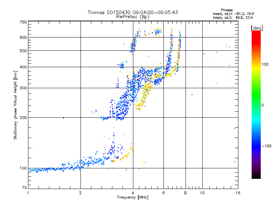Click the 'Phases' statistics header
The image size is (280, 210).
(x=226, y=10)
